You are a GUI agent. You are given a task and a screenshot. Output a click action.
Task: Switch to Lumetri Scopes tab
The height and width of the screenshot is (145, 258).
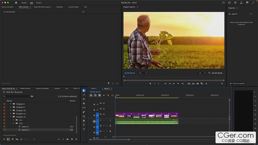73,7
